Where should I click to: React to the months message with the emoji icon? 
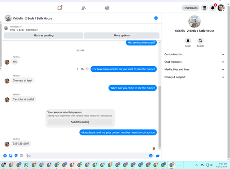pyautogui.click(x=87, y=69)
